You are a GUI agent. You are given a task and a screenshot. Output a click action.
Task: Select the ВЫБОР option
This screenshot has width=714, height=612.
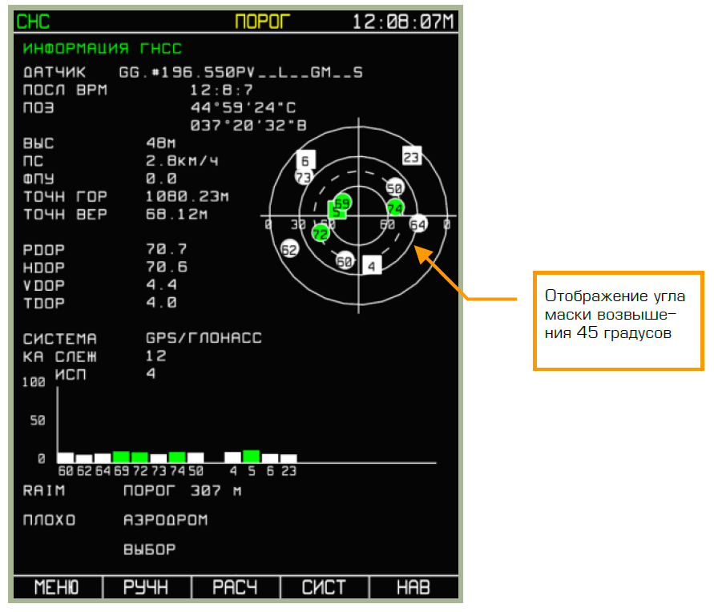click(x=149, y=550)
